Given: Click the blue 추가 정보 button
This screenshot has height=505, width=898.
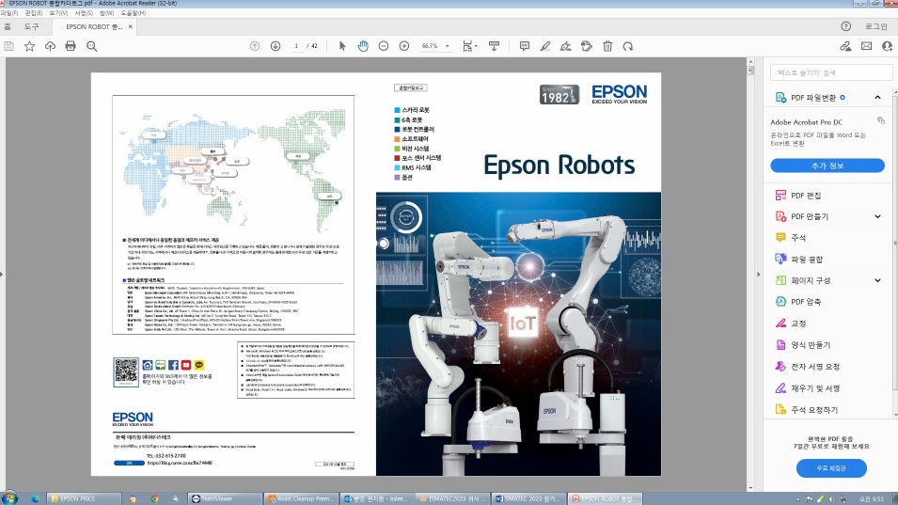Looking at the screenshot, I should pyautogui.click(x=827, y=166).
